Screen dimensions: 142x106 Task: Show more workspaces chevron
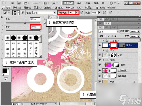pyautogui.click(x=103, y=3)
